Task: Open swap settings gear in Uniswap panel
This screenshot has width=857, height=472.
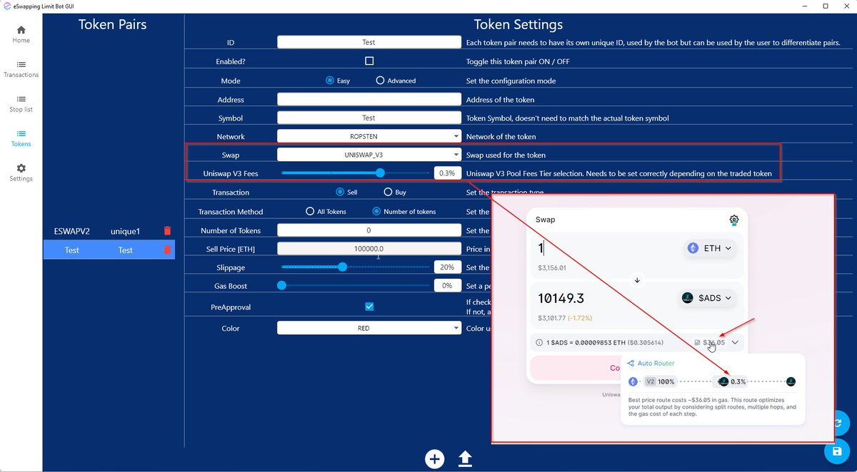Action: [x=733, y=220]
